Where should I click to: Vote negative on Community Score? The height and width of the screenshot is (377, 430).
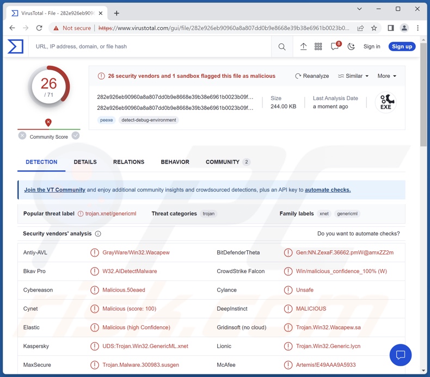[x=22, y=136]
